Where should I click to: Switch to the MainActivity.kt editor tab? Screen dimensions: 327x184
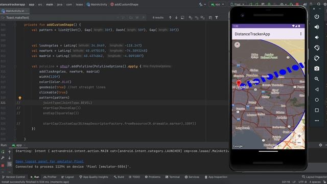(x=14, y=11)
